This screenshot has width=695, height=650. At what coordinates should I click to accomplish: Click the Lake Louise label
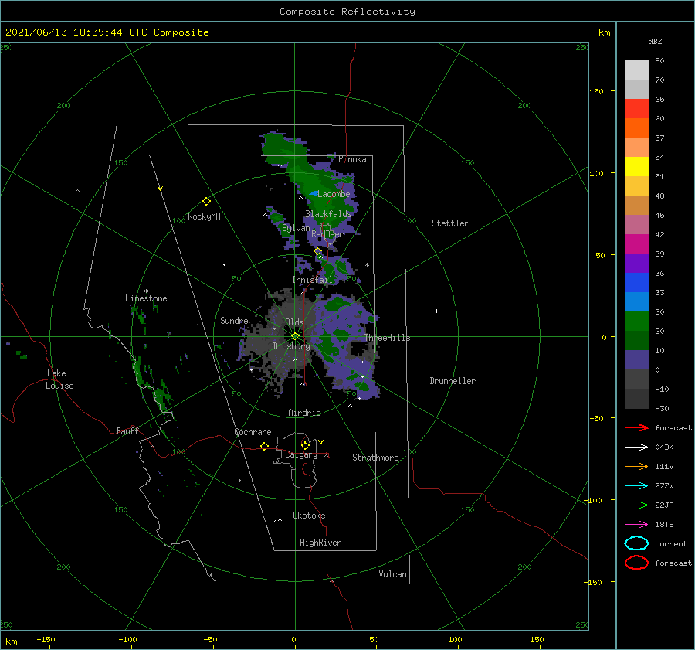point(59,379)
